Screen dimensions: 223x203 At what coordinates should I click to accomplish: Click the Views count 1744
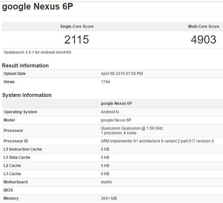click(105, 82)
